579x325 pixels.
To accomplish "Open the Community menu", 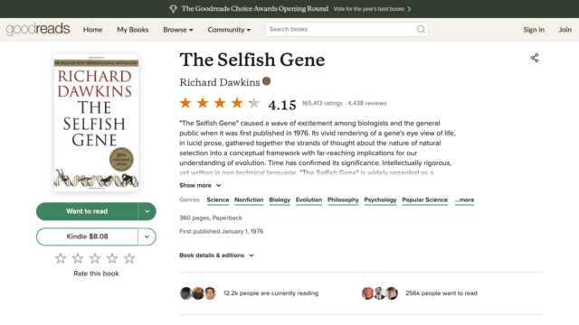I will point(229,30).
